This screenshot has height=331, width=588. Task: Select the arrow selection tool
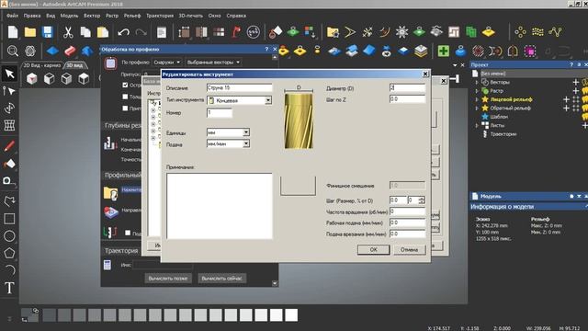tap(9, 74)
